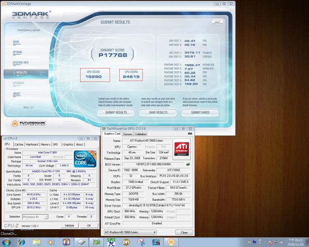Click the blue help icon in system tray
This screenshot has width=309, height=247.
point(254,242)
